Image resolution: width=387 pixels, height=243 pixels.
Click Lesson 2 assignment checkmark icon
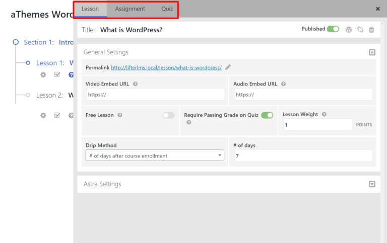pos(57,115)
